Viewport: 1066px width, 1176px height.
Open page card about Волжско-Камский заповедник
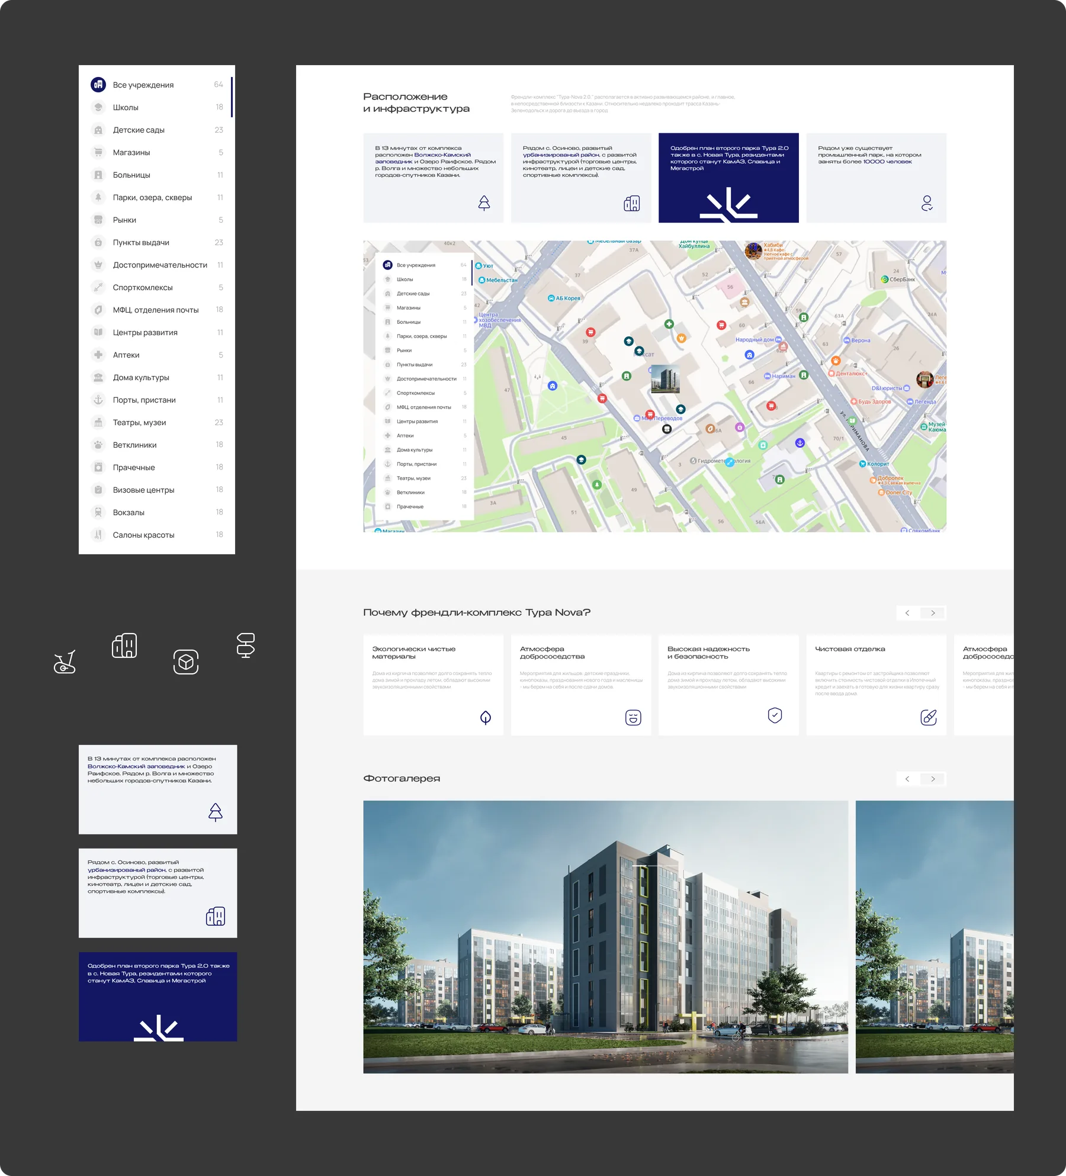434,178
